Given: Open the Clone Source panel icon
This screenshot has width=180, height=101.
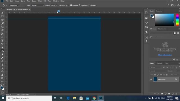Looking at the screenshot, I should (x=146, y=32).
